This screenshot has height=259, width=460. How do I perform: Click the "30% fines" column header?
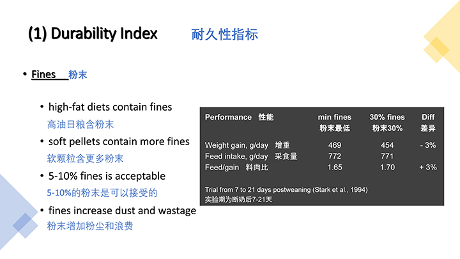tap(387, 117)
